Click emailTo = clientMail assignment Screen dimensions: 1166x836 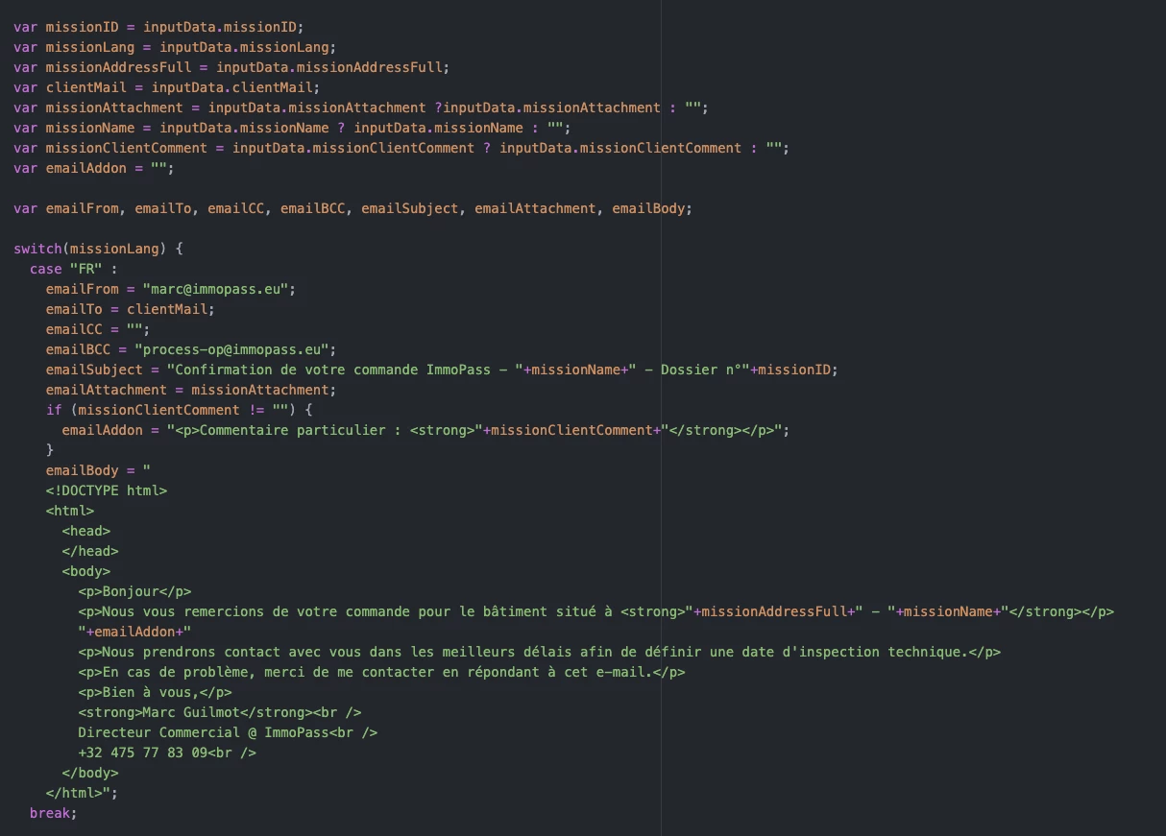pyautogui.click(x=131, y=309)
